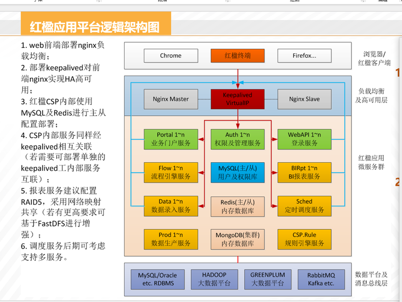The width and height of the screenshot is (402, 302).
Task: Select the blue MySQL(主/从) box
Action: (x=238, y=172)
